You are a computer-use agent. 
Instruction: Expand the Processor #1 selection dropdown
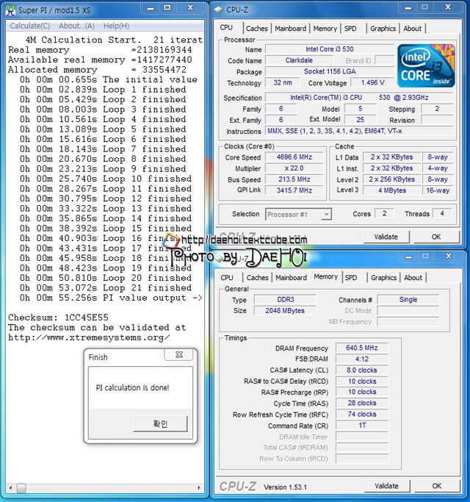[x=326, y=214]
